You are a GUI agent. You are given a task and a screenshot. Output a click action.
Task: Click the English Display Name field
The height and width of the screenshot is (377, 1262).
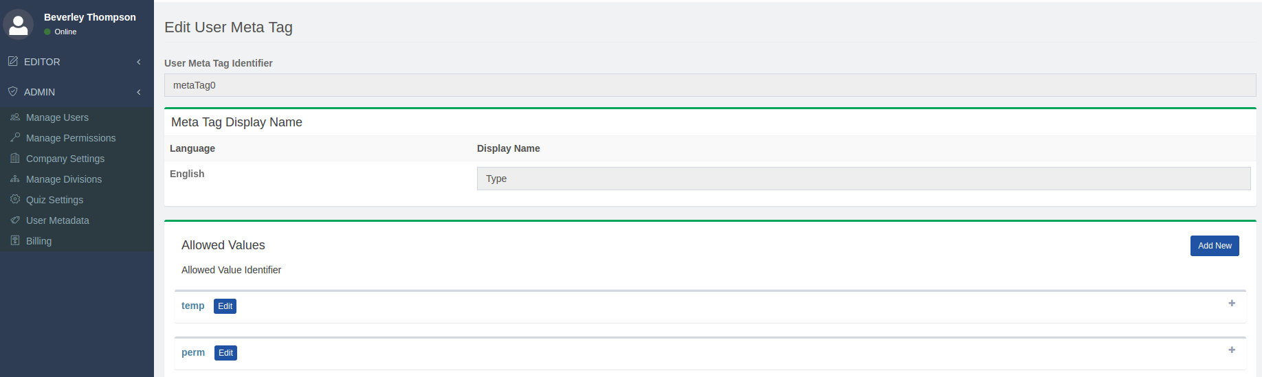[863, 179]
